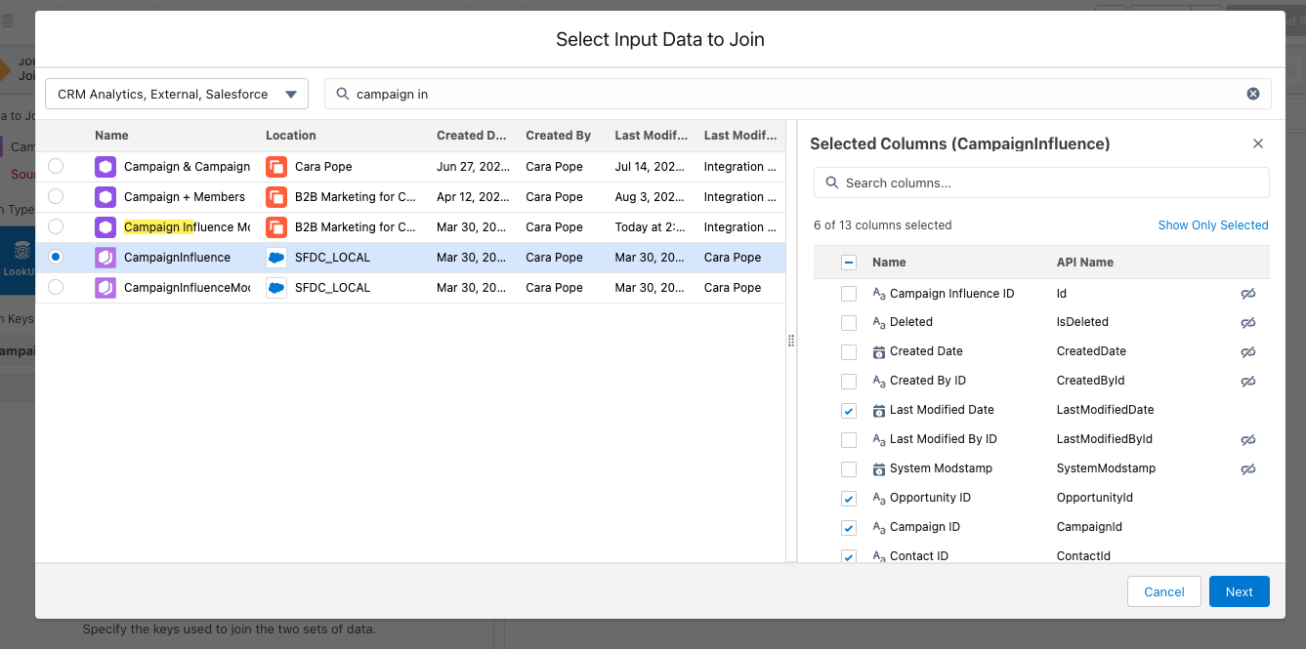This screenshot has width=1306, height=649.
Task: Check the Created Date column checkbox
Action: pyautogui.click(x=849, y=352)
